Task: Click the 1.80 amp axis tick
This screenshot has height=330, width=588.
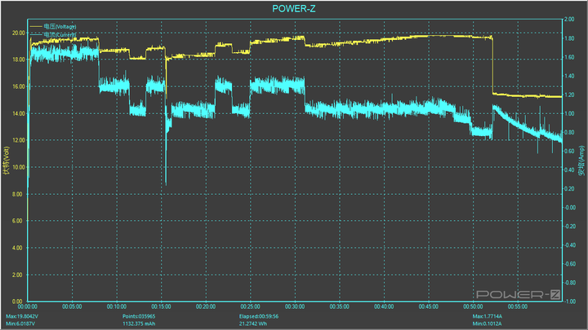Action: point(569,38)
